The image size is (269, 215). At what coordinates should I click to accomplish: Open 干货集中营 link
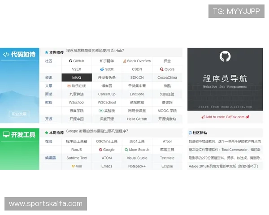pos(137,86)
